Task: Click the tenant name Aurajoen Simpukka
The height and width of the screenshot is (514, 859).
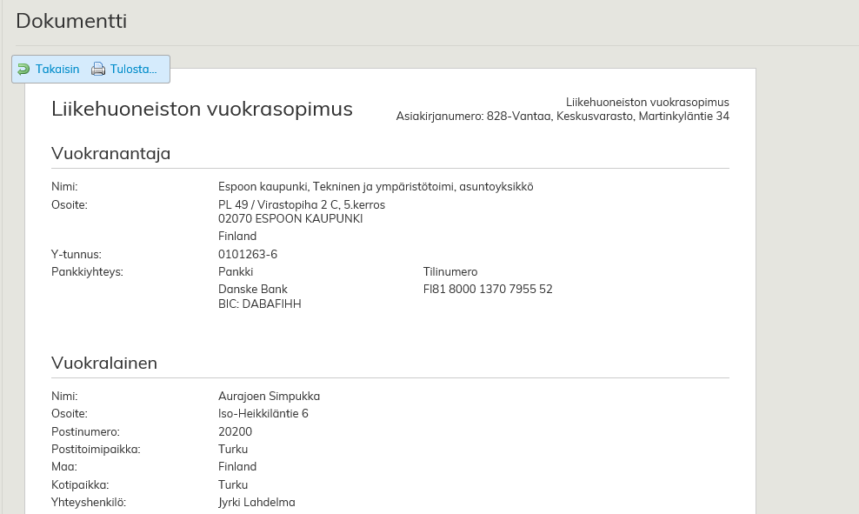Action: tap(269, 396)
